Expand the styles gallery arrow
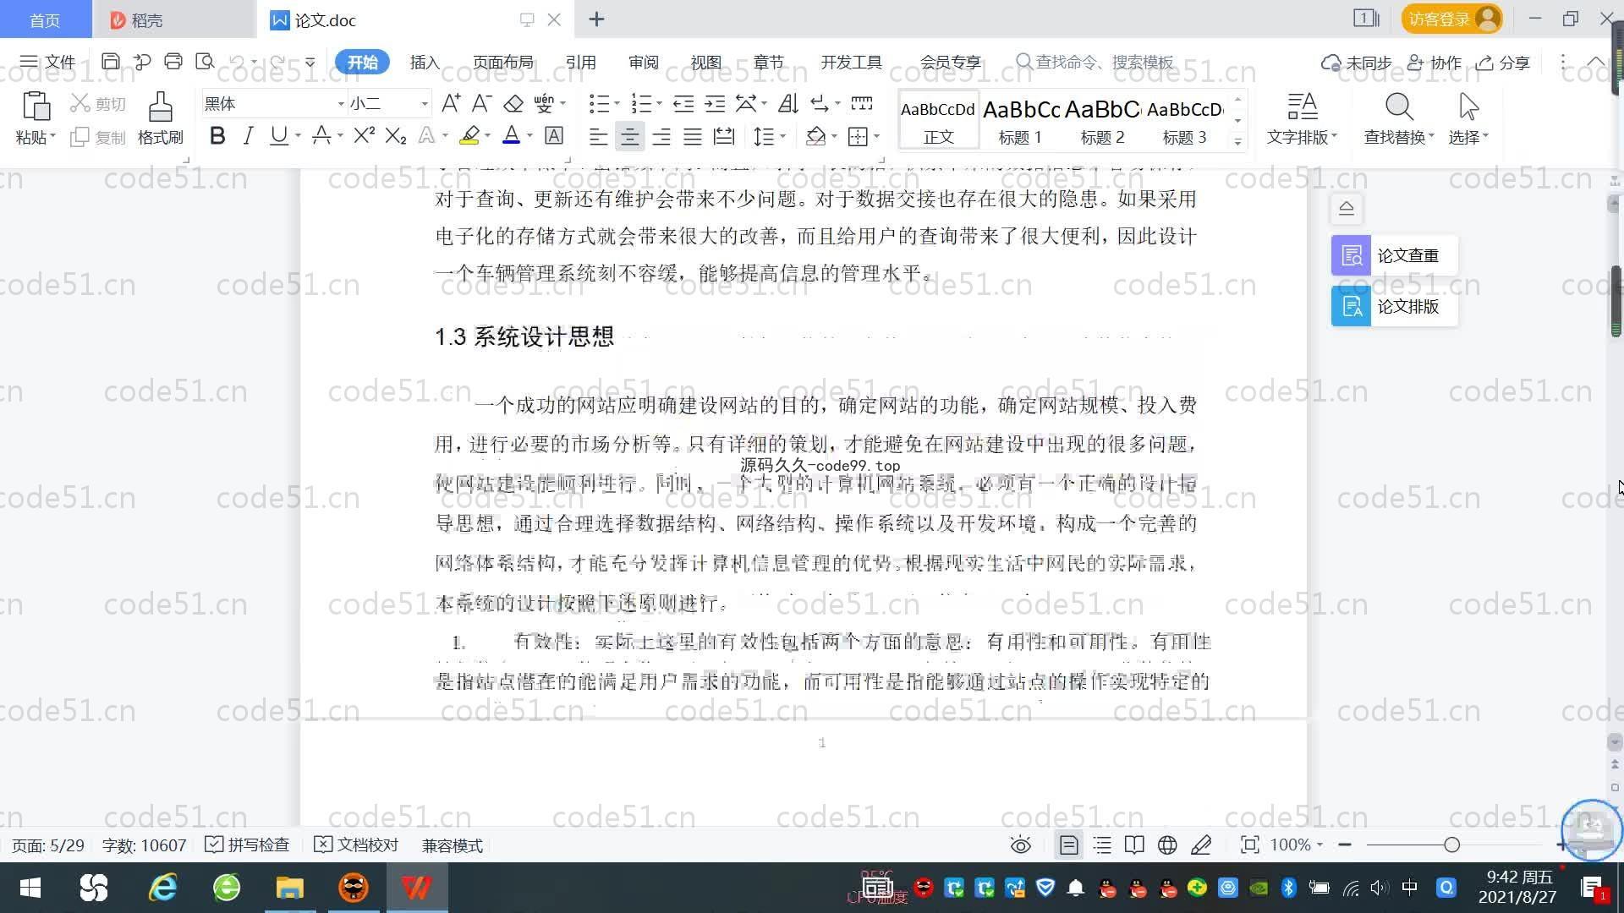 tap(1238, 142)
